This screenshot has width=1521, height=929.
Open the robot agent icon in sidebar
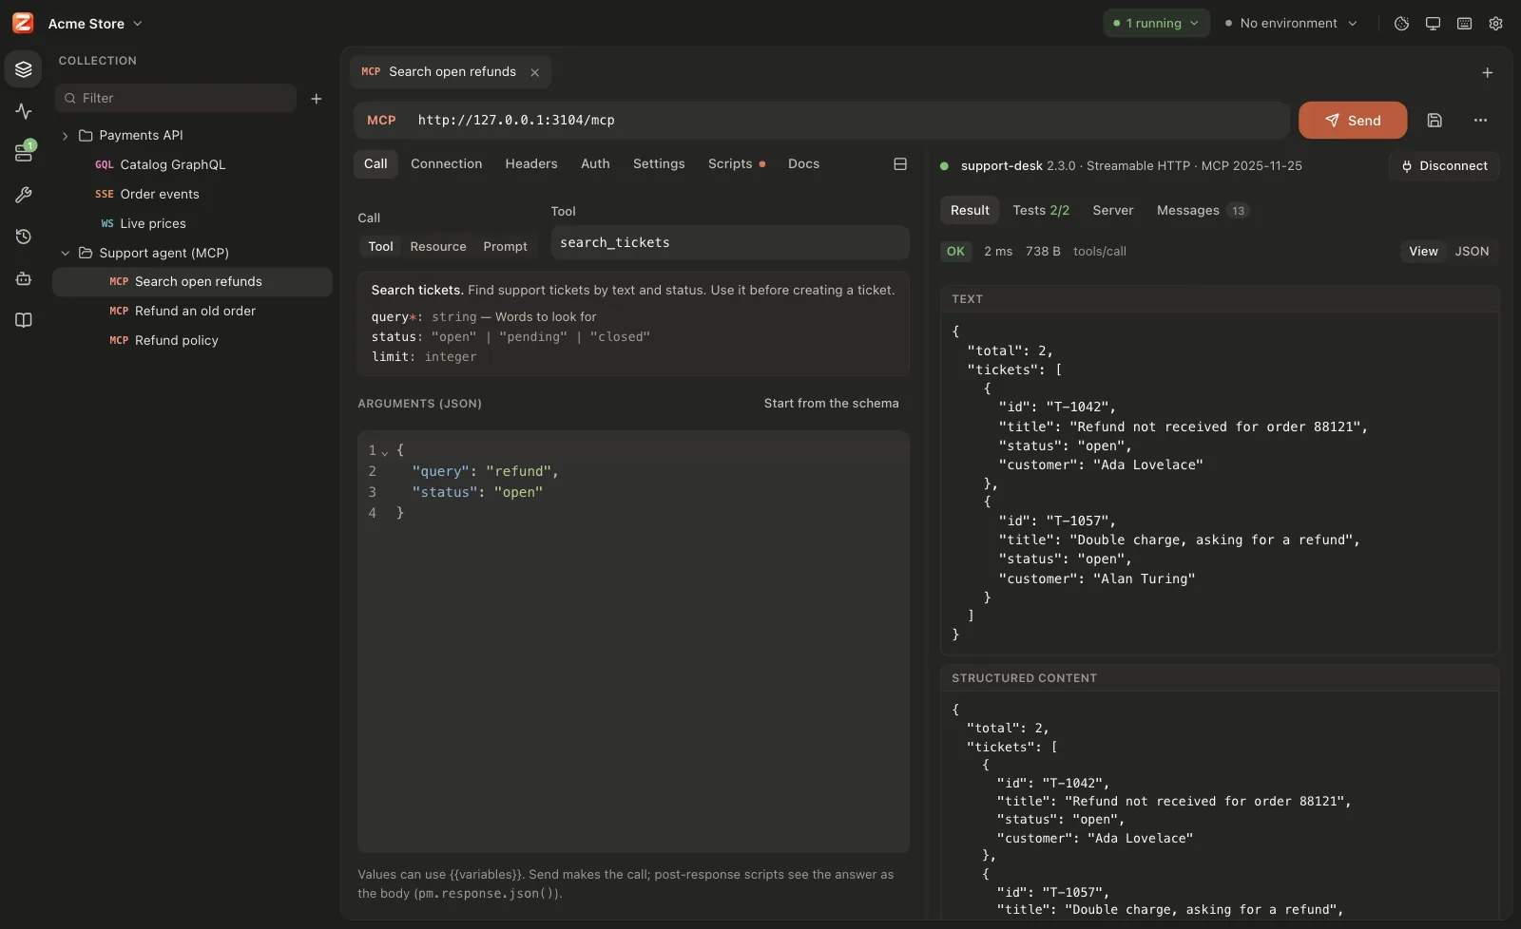click(24, 278)
